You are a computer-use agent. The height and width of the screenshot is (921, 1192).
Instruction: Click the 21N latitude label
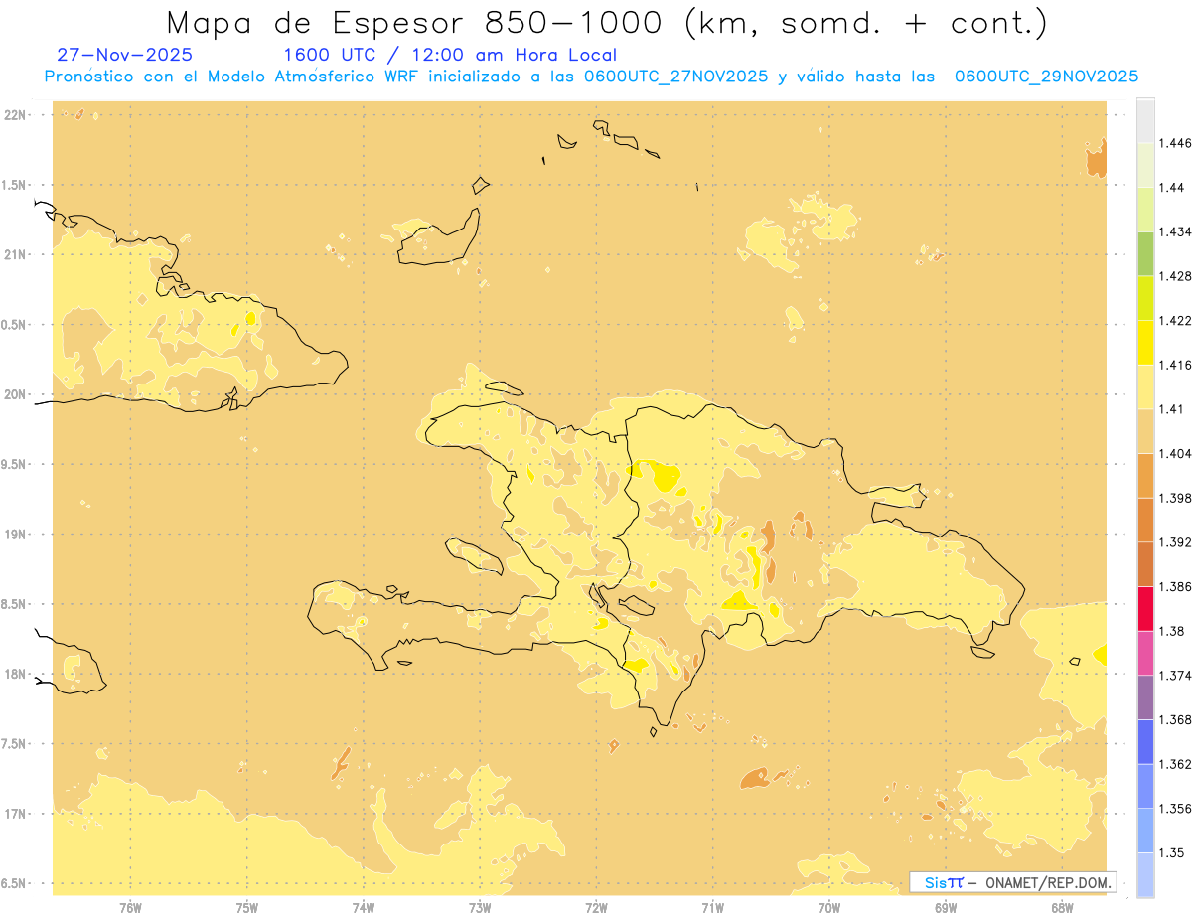tap(17, 254)
